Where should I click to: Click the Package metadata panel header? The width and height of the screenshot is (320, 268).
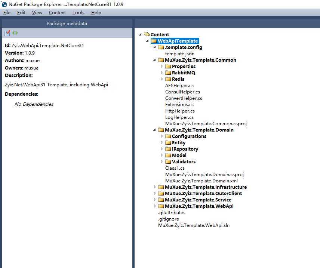pyautogui.click(x=67, y=24)
